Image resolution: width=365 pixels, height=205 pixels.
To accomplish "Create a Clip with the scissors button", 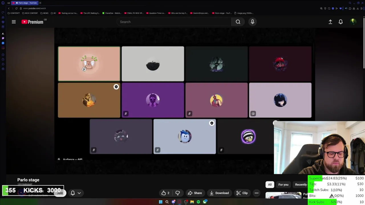I will pyautogui.click(x=242, y=193).
